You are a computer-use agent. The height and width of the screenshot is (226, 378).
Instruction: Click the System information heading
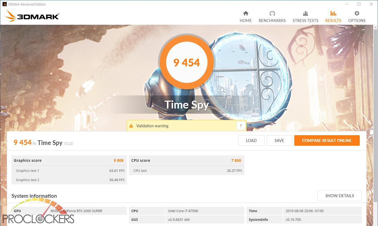click(34, 196)
